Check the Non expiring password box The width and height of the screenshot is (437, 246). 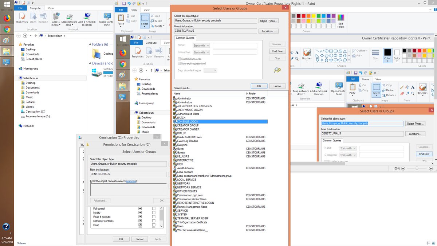[179, 63]
